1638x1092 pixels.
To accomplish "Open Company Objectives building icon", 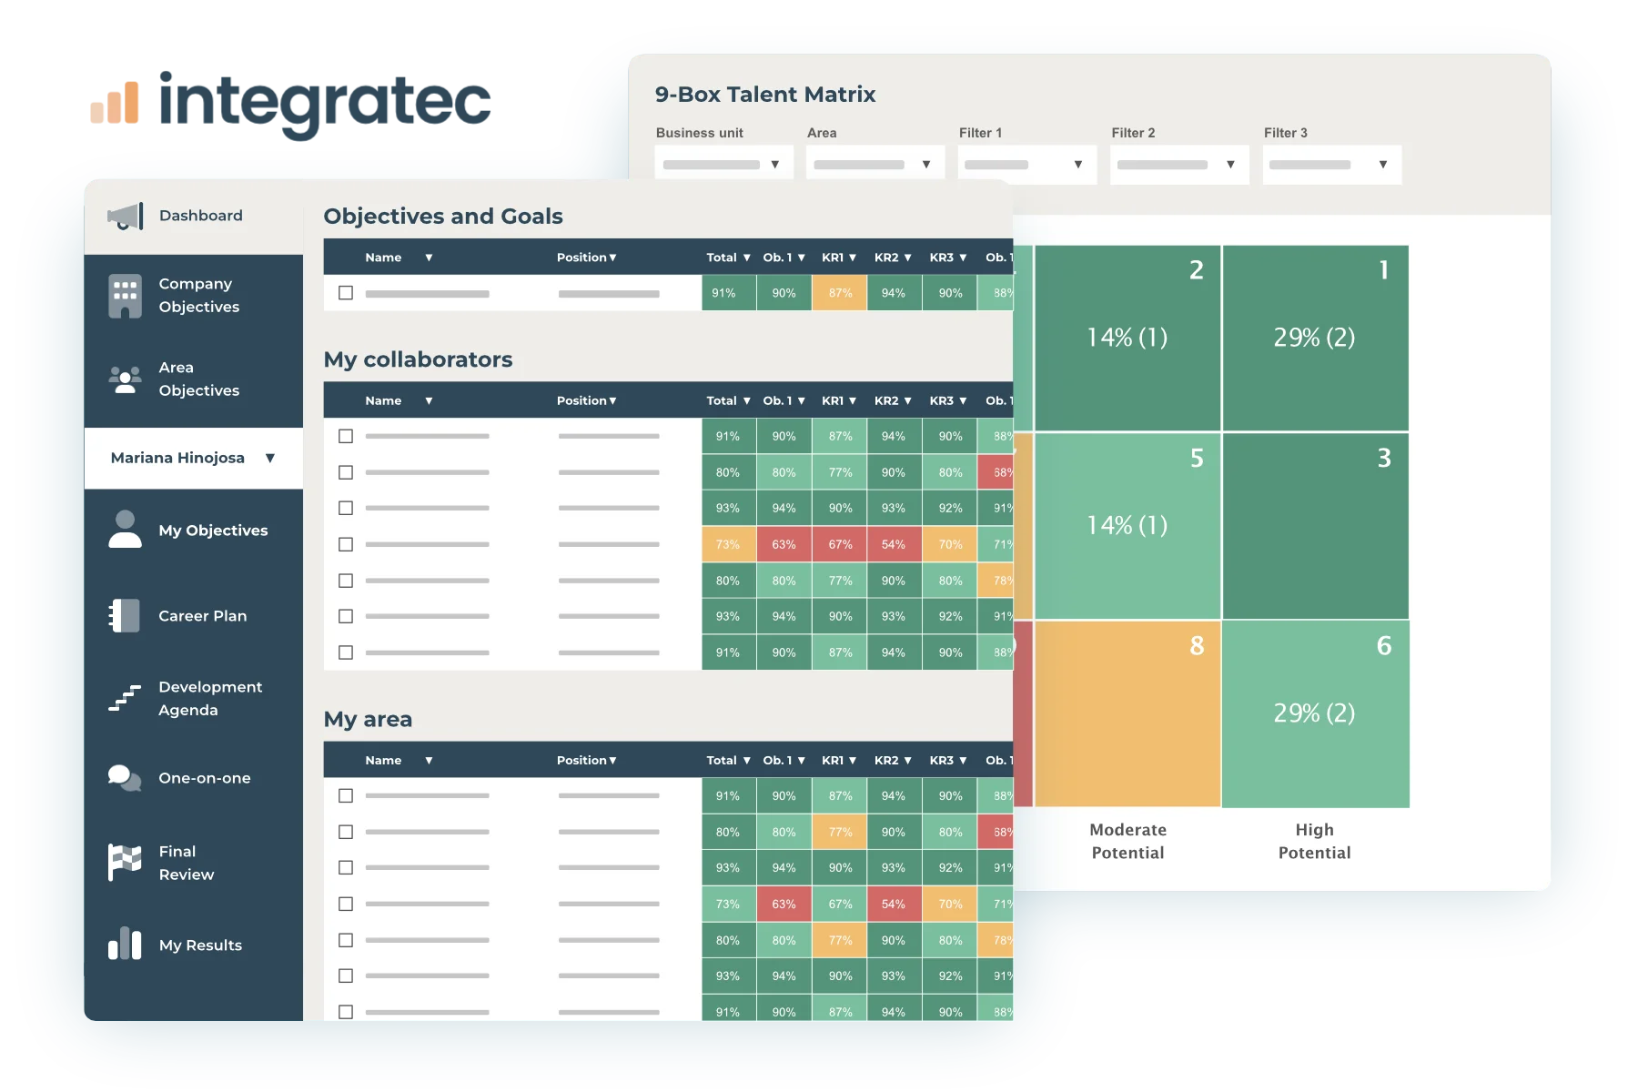I will (x=126, y=296).
